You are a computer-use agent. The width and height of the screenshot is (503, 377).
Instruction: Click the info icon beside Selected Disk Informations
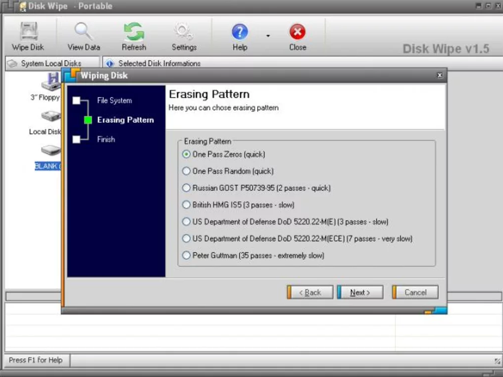click(x=110, y=64)
